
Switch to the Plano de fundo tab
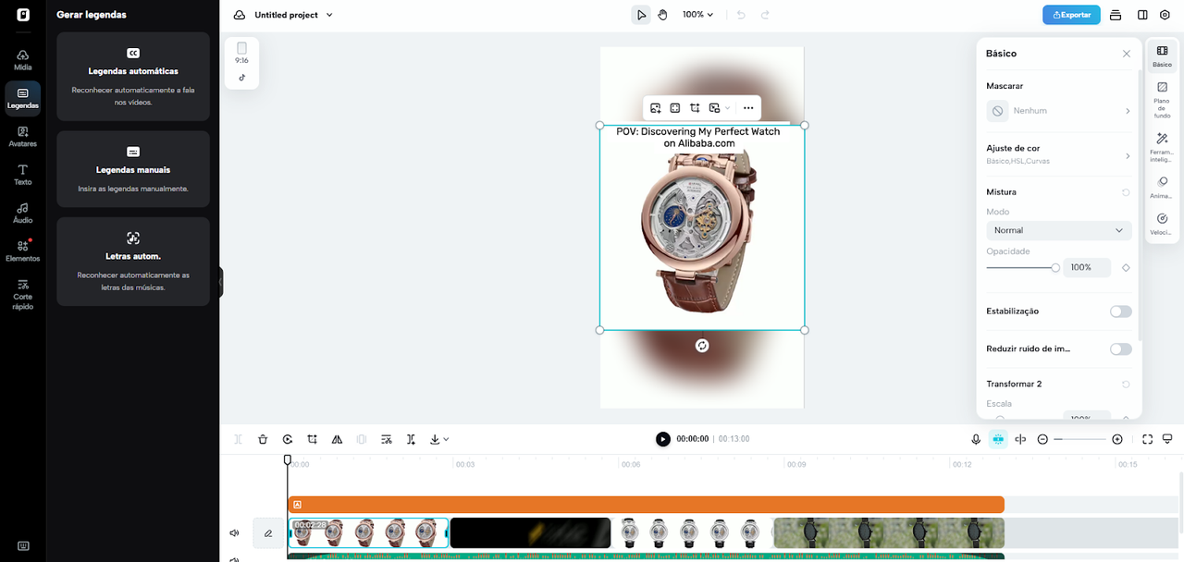coord(1162,97)
